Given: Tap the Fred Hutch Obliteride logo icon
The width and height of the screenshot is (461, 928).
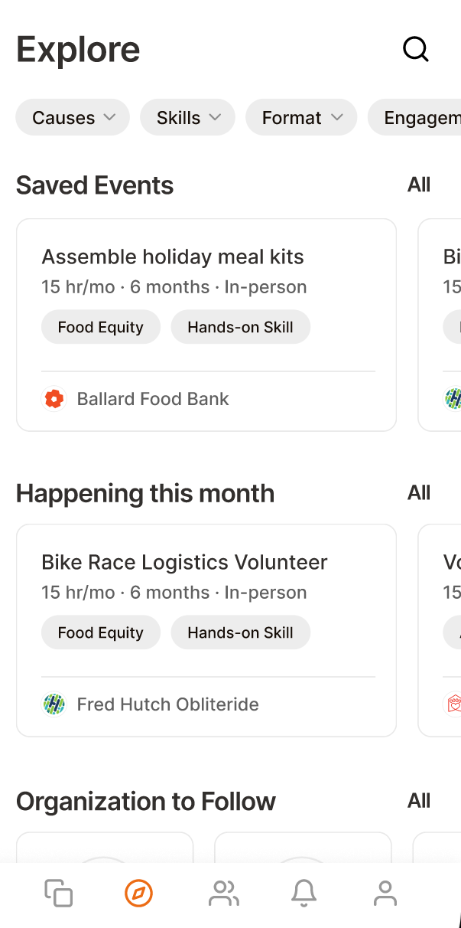Looking at the screenshot, I should [x=54, y=704].
